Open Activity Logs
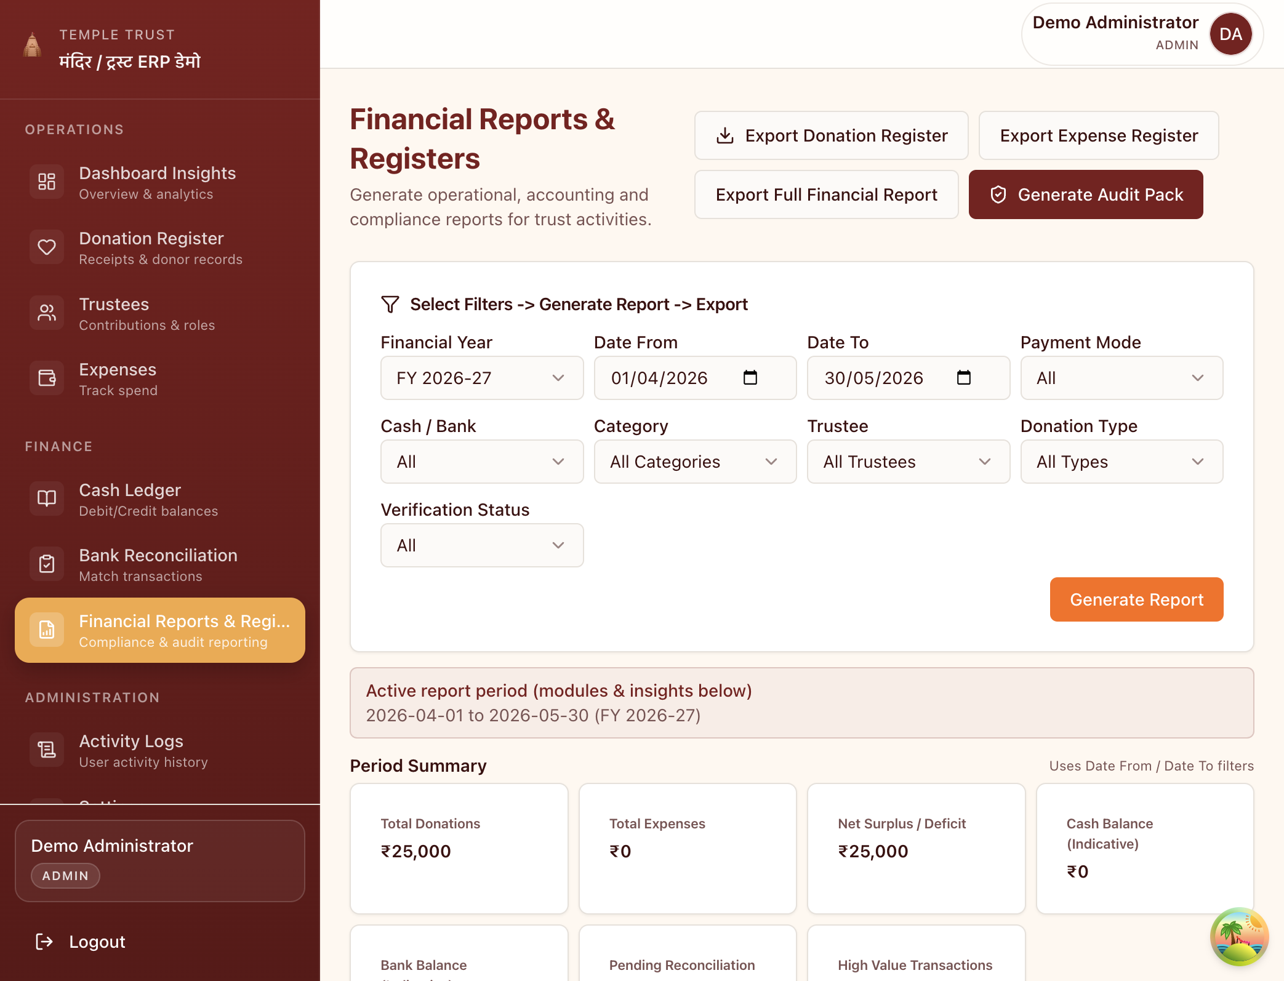Image resolution: width=1284 pixels, height=981 pixels. click(x=160, y=750)
